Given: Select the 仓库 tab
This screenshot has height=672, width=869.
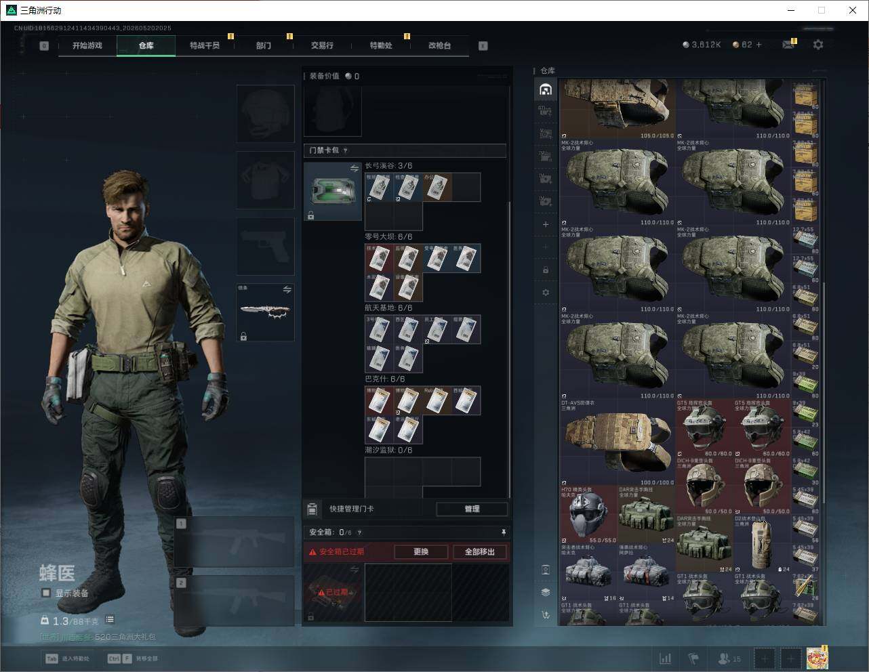Looking at the screenshot, I should tap(146, 45).
